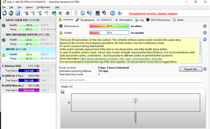Open the File menu
The height and width of the screenshot is (129, 210).
tap(4, 7)
